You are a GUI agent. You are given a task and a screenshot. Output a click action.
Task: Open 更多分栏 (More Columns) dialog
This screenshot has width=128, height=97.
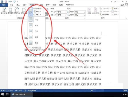(37, 48)
